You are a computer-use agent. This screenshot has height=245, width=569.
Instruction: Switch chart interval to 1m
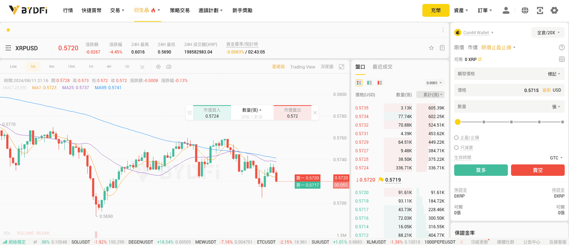coord(33,67)
